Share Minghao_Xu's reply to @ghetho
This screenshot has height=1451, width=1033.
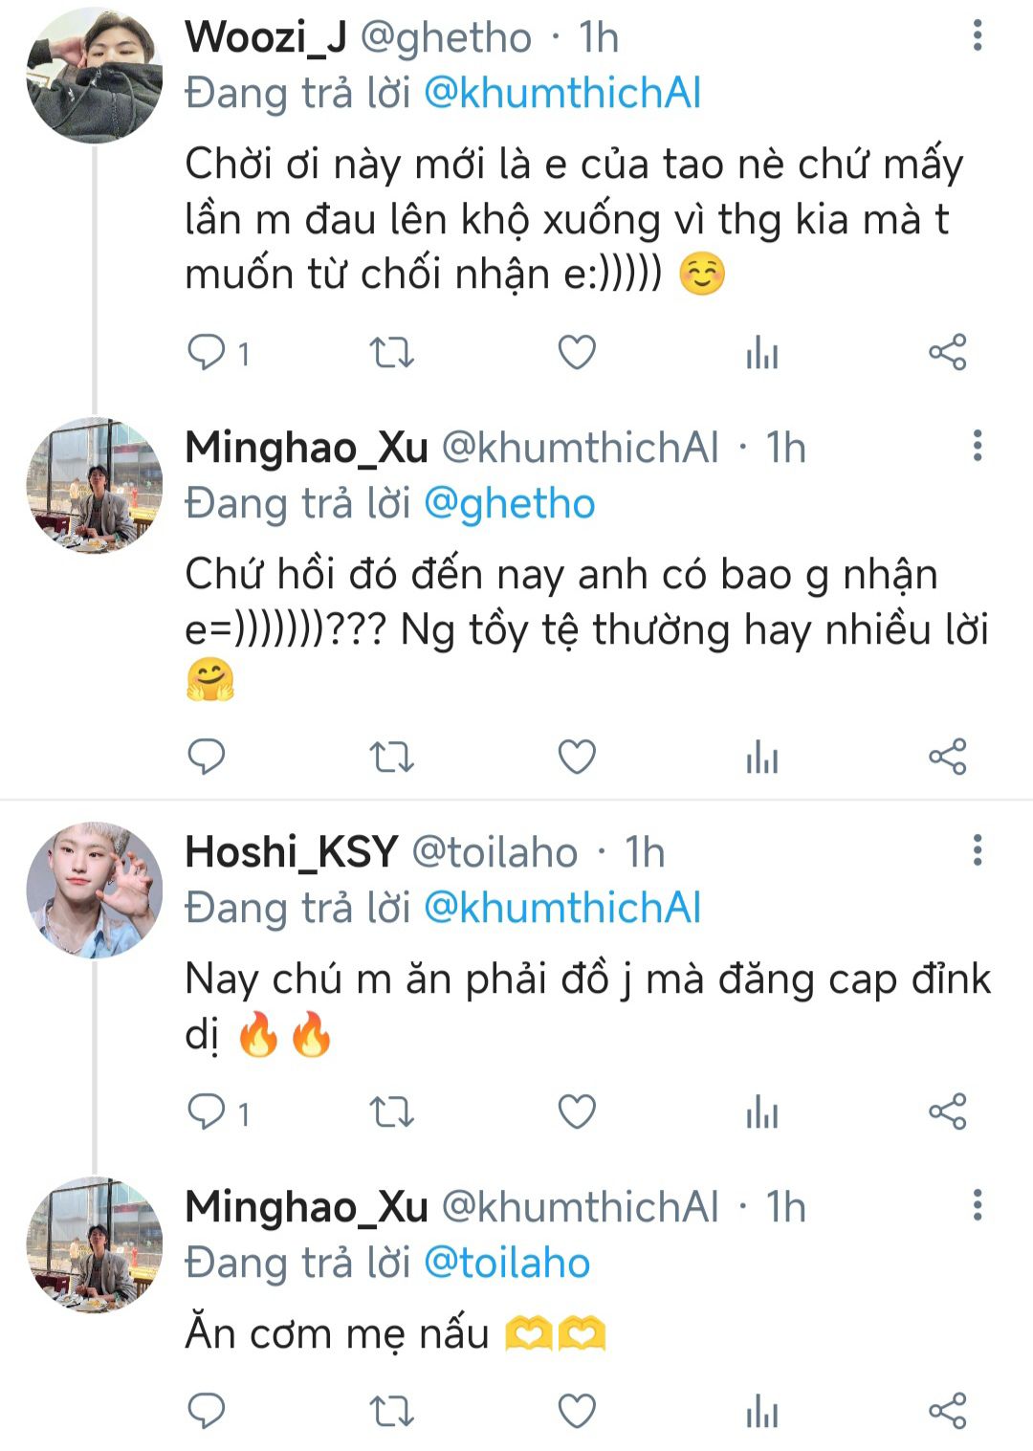pos(947,757)
